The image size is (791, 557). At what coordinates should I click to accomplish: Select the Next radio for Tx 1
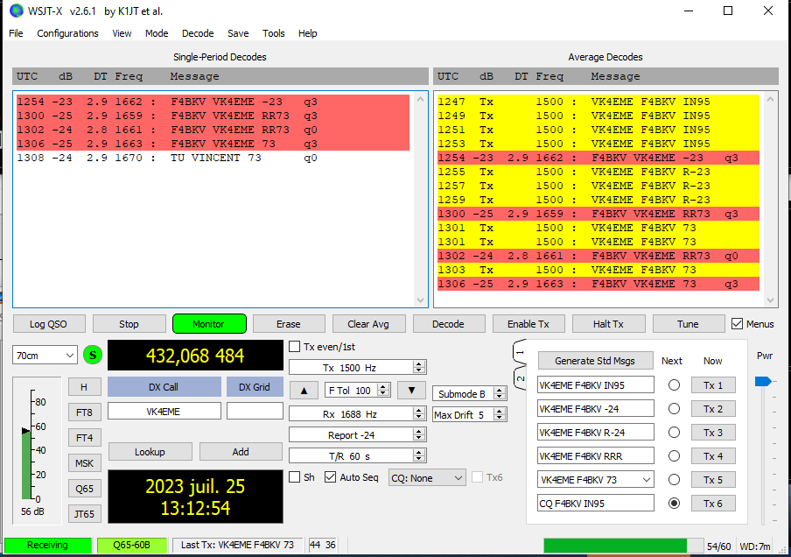click(x=674, y=385)
